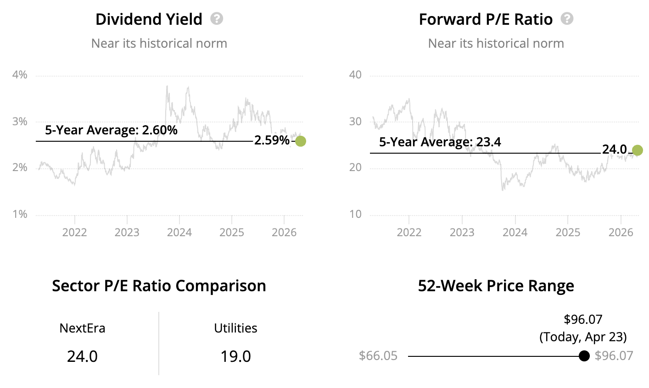Select the green marker on Forward P/E chart
The height and width of the screenshot is (388, 649).
(638, 150)
